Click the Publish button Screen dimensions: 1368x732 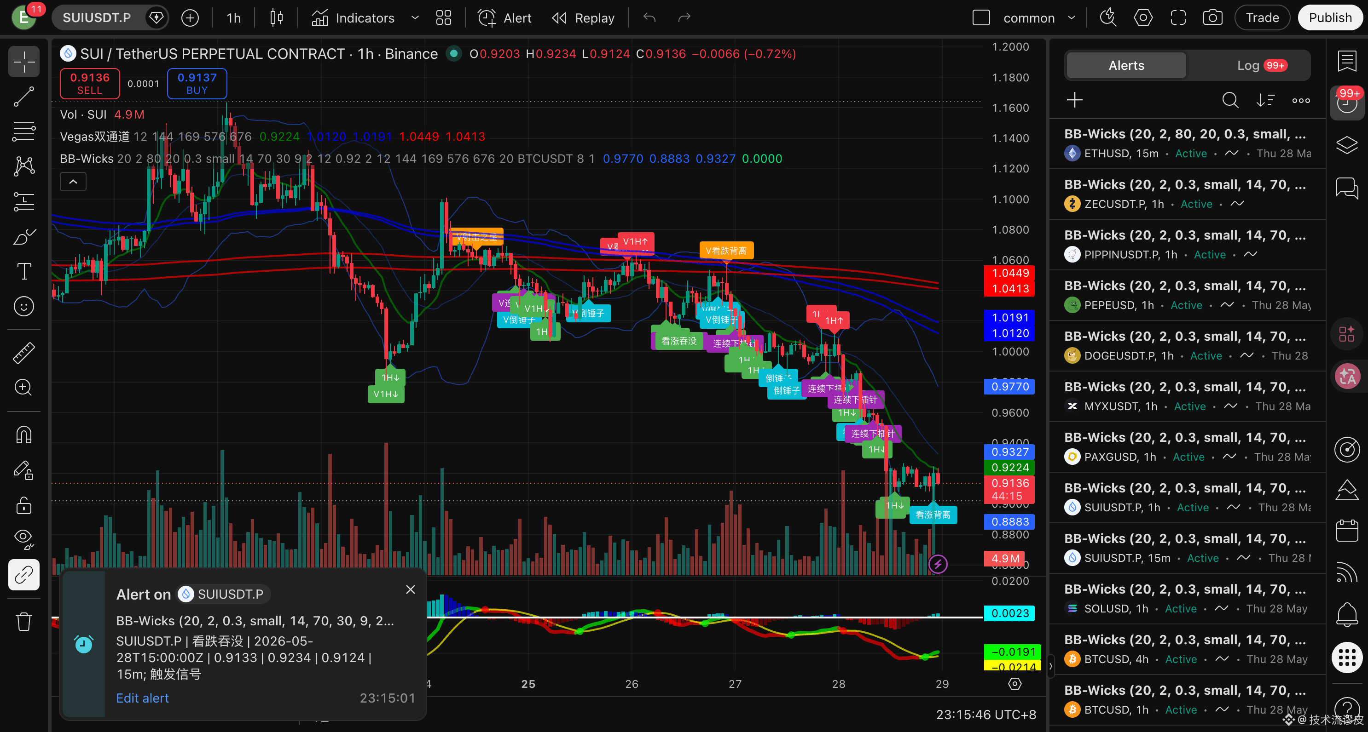click(1330, 18)
